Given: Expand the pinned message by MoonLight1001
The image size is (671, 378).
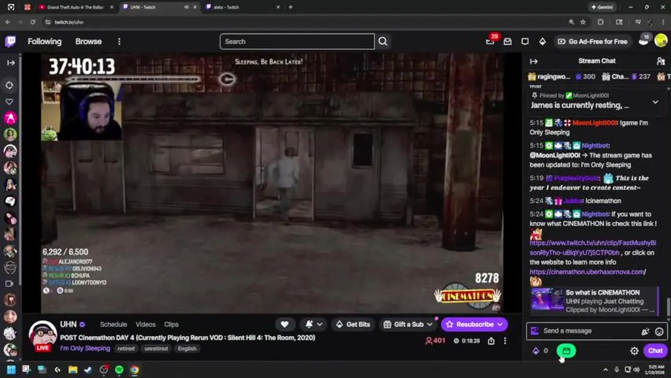Looking at the screenshot, I should (x=655, y=102).
